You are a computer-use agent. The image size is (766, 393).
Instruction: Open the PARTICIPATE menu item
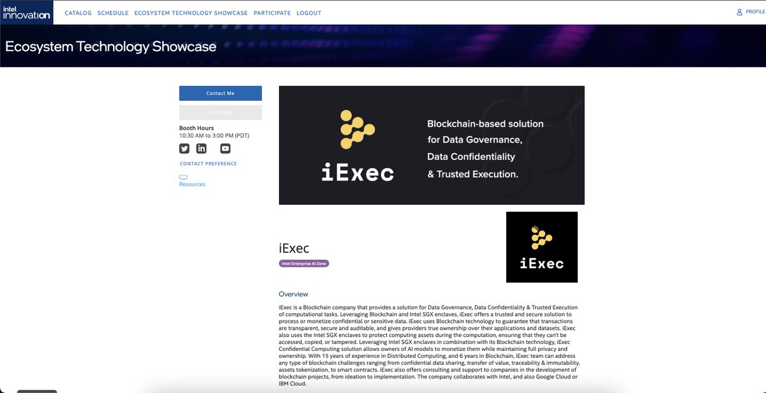[x=273, y=12]
